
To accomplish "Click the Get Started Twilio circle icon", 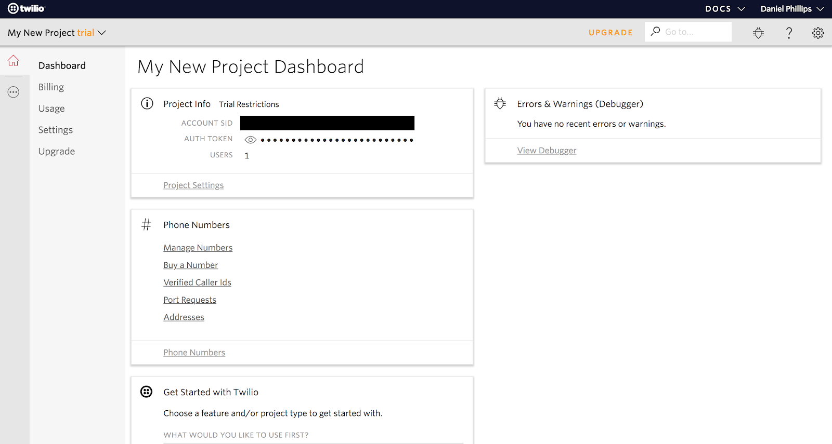I will [147, 392].
